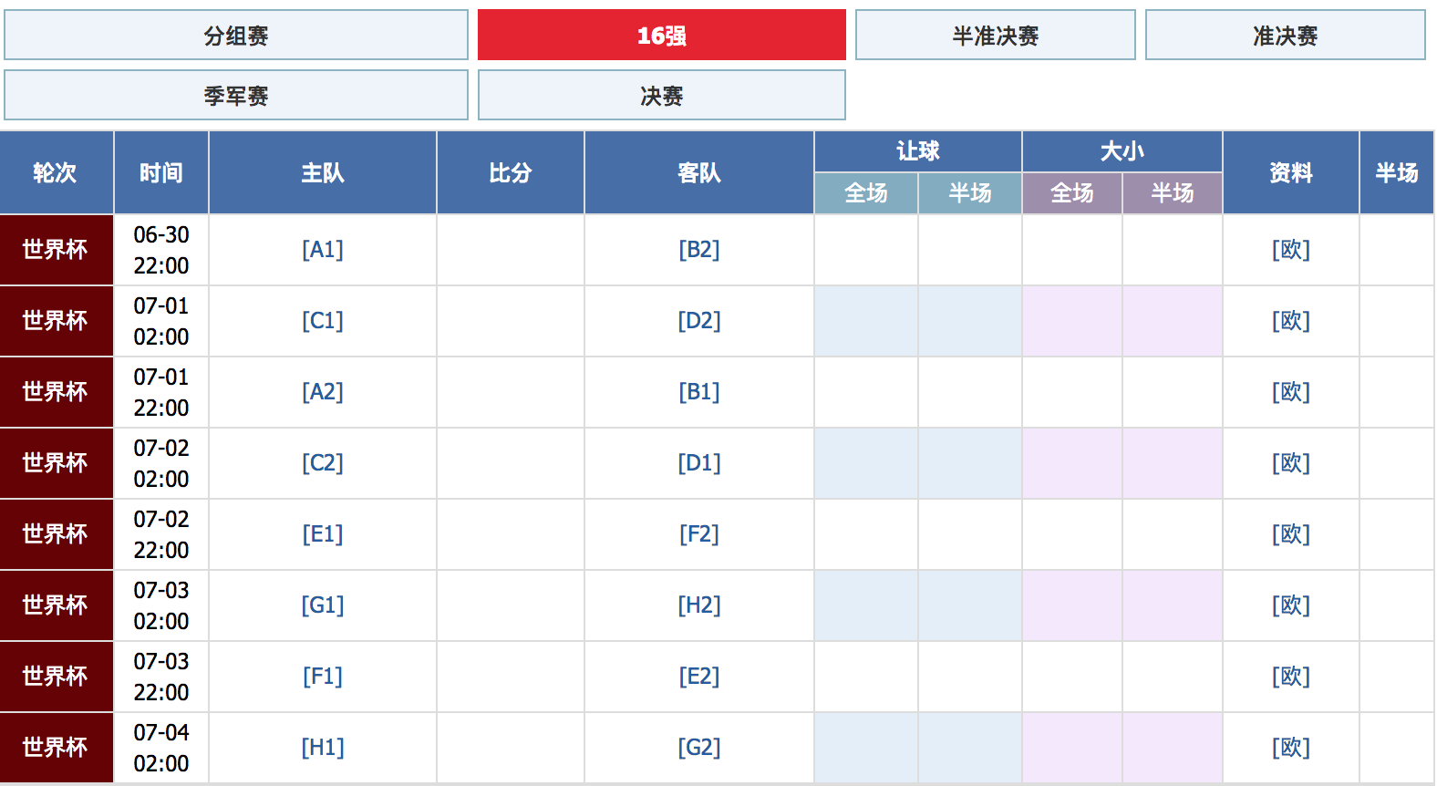Open the 决赛 tab
The image size is (1437, 786).
tap(660, 94)
